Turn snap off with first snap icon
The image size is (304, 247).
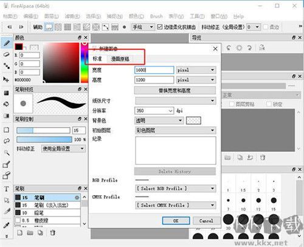(49, 27)
